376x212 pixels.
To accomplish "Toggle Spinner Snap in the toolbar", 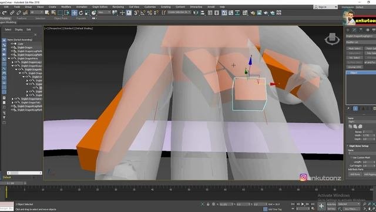I will pyautogui.click(x=156, y=13).
